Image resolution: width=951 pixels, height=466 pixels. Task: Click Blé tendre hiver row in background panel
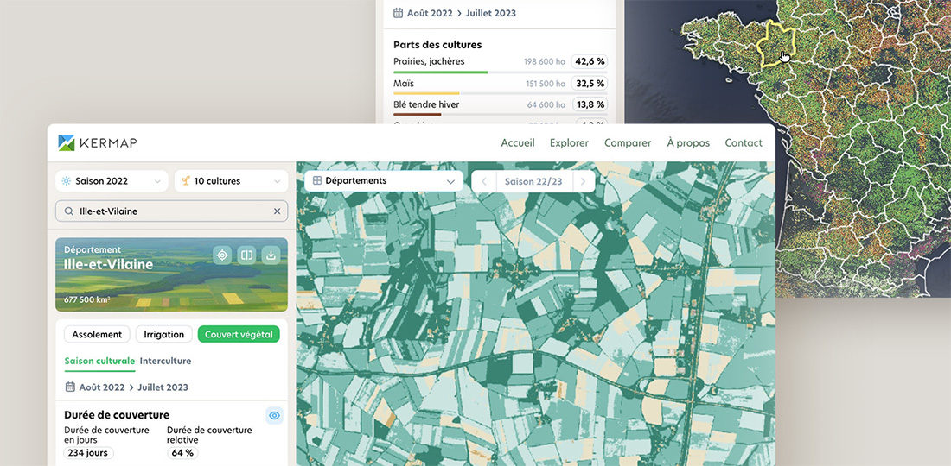(501, 104)
